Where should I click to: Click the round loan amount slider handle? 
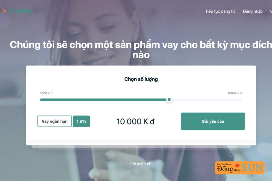coord(169,99)
